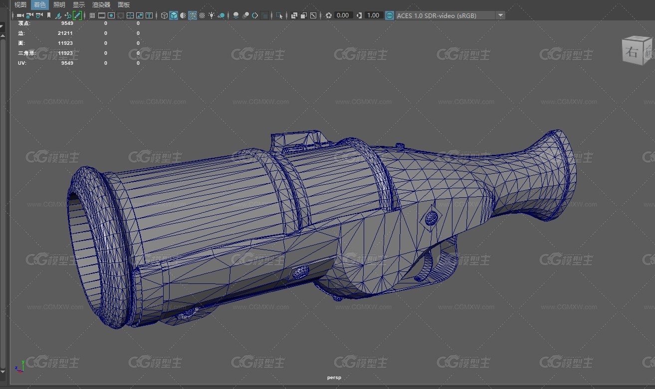655x389 pixels.
Task: Click the 右 face of the View Cube
Action: (632, 52)
